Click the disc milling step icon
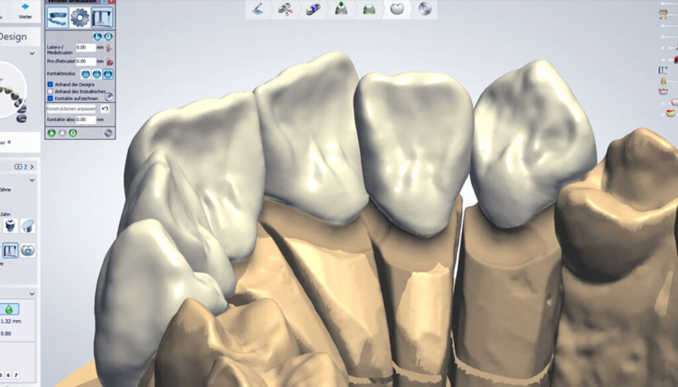Screen dimensions: 678x387 424,9
